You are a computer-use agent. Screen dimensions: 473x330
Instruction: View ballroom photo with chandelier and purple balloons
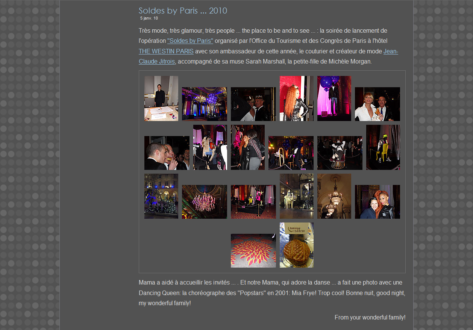tap(204, 104)
